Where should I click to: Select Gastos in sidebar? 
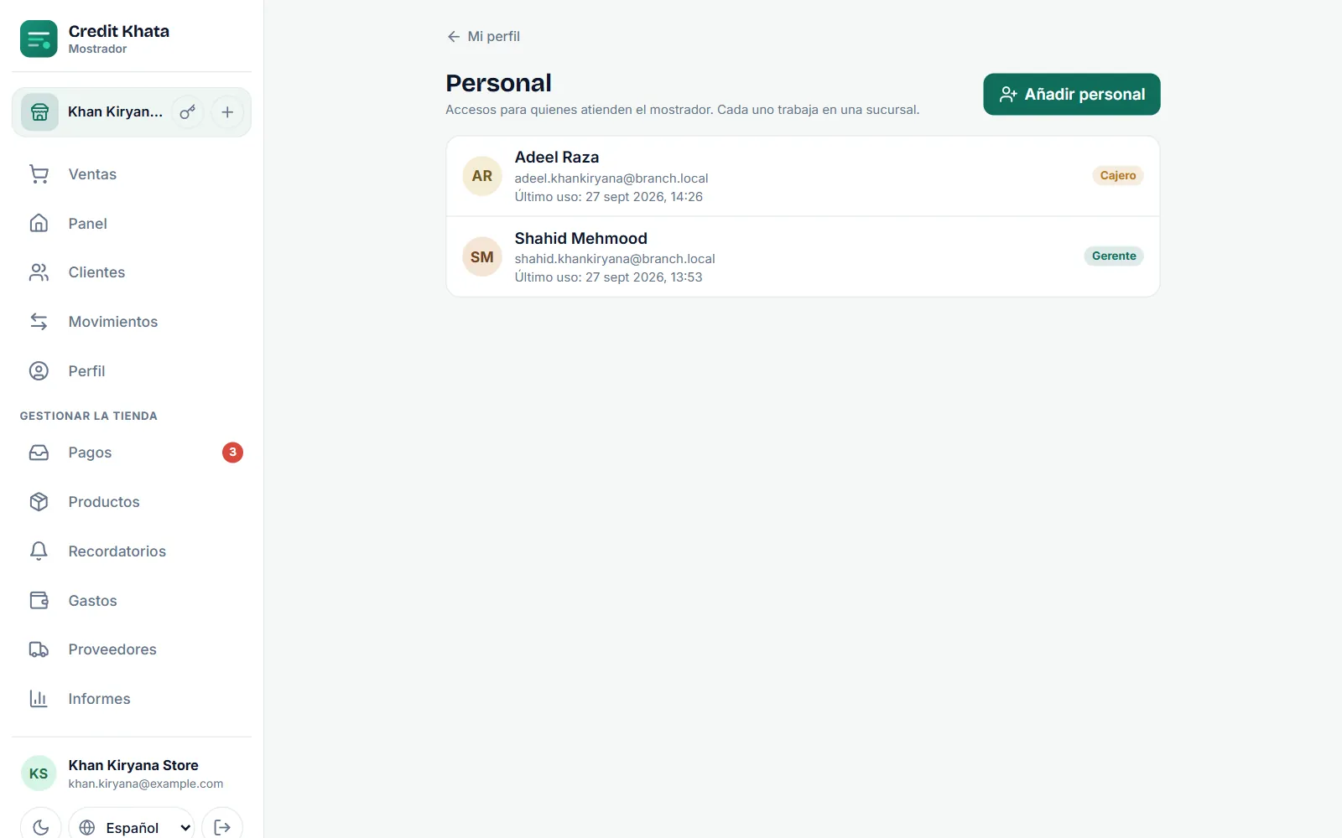pos(132,600)
